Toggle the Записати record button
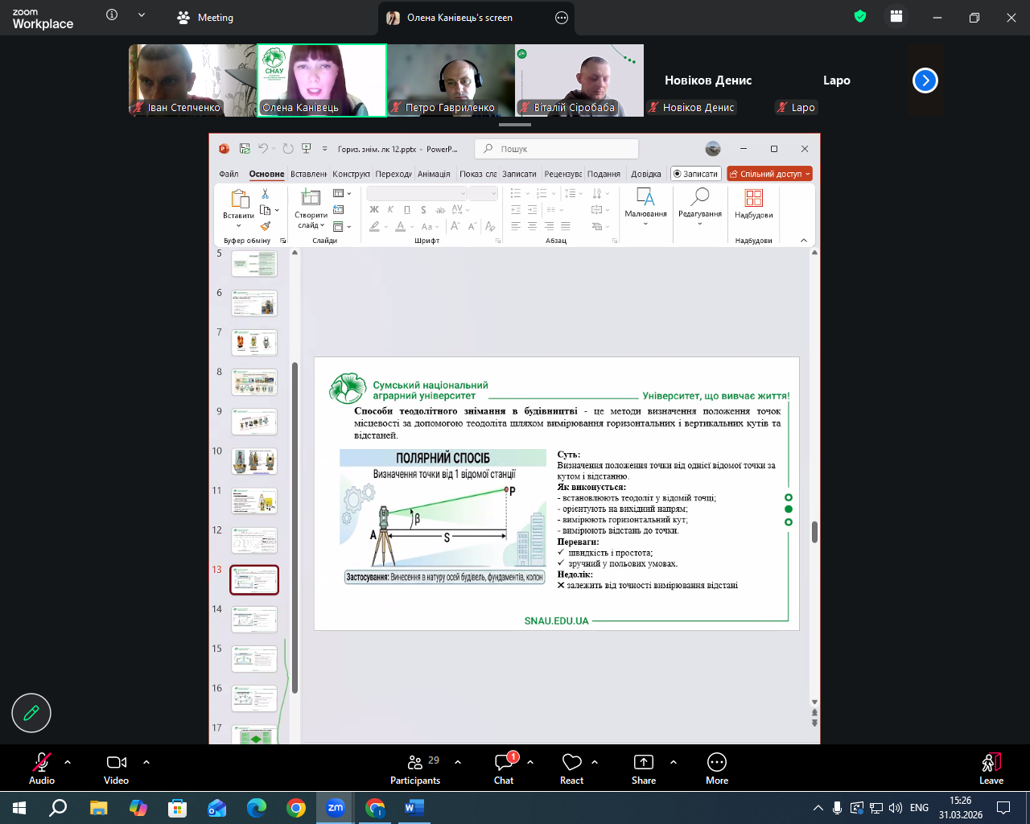 (x=695, y=174)
